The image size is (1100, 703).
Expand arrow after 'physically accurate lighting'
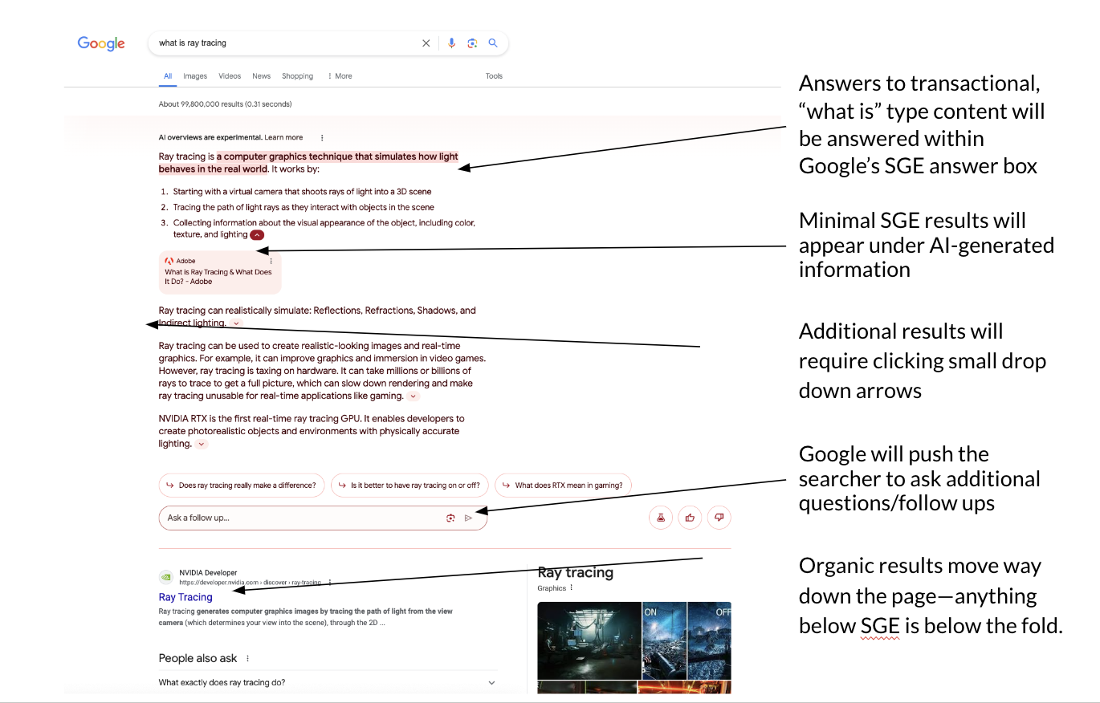coord(202,444)
